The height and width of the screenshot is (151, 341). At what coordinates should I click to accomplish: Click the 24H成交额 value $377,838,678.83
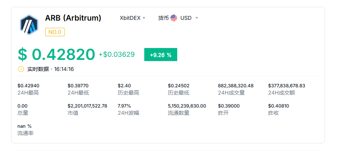[287, 86]
